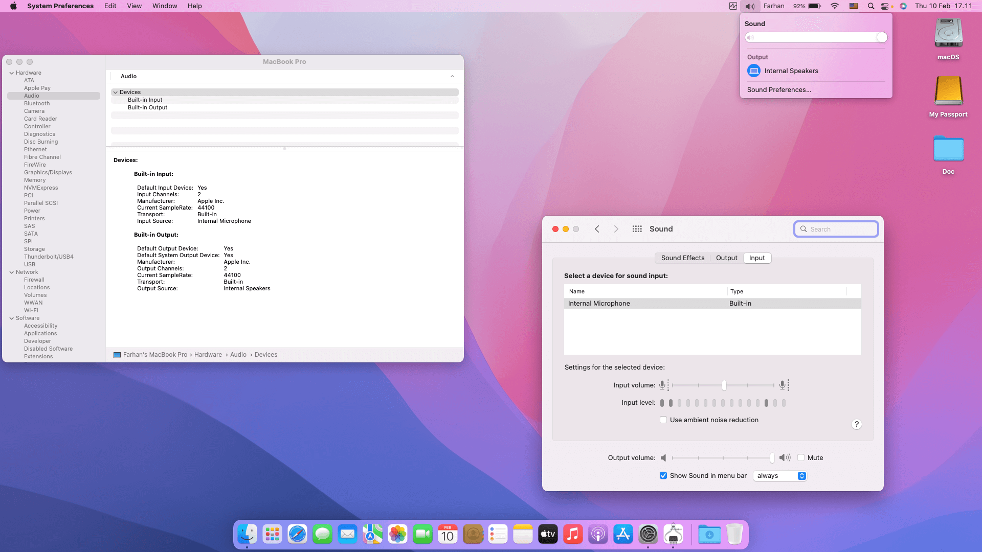Open Reminders app in Dock
This screenshot has height=552, width=982.
[x=498, y=534]
